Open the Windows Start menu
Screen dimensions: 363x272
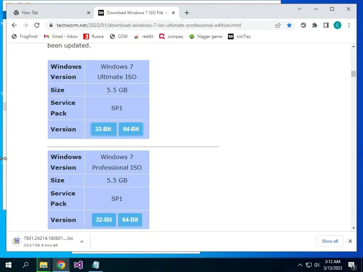coord(9,265)
